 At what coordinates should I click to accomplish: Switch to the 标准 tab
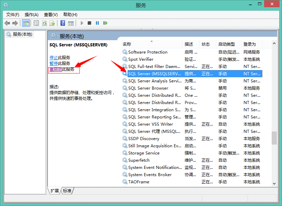67,191
